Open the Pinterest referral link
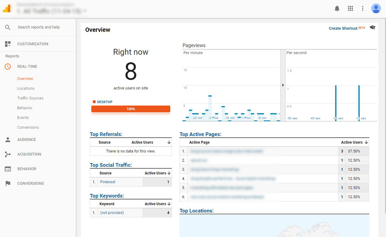The width and height of the screenshot is (386, 237). point(108,182)
